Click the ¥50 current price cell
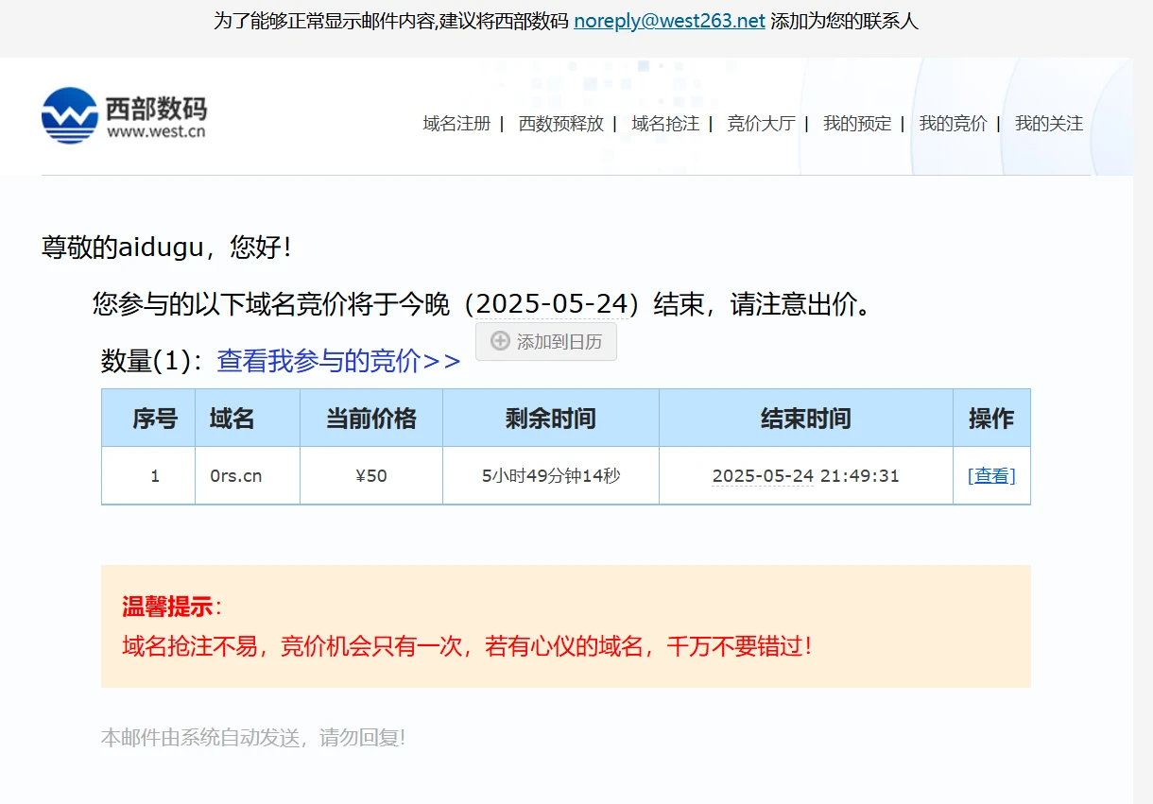This screenshot has width=1153, height=804. click(370, 476)
